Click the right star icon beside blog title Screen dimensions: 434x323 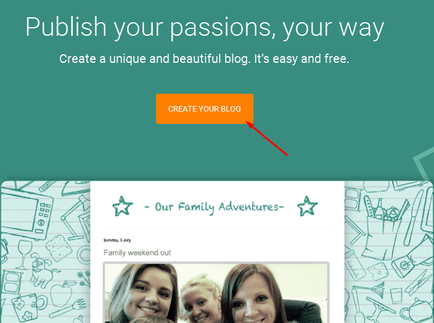(x=308, y=206)
